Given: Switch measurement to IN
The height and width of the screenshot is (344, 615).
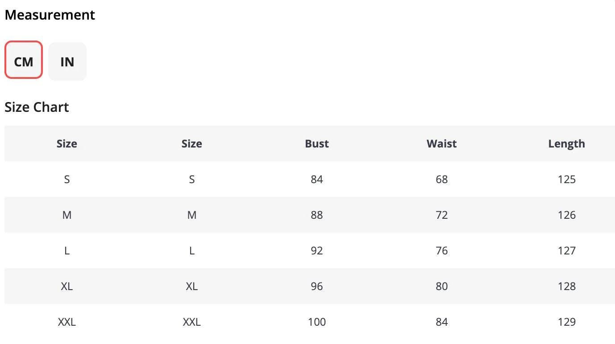Looking at the screenshot, I should tap(67, 61).
